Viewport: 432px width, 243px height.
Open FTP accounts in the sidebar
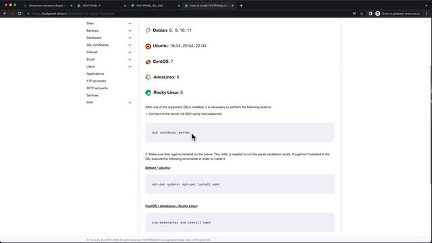coord(96,81)
